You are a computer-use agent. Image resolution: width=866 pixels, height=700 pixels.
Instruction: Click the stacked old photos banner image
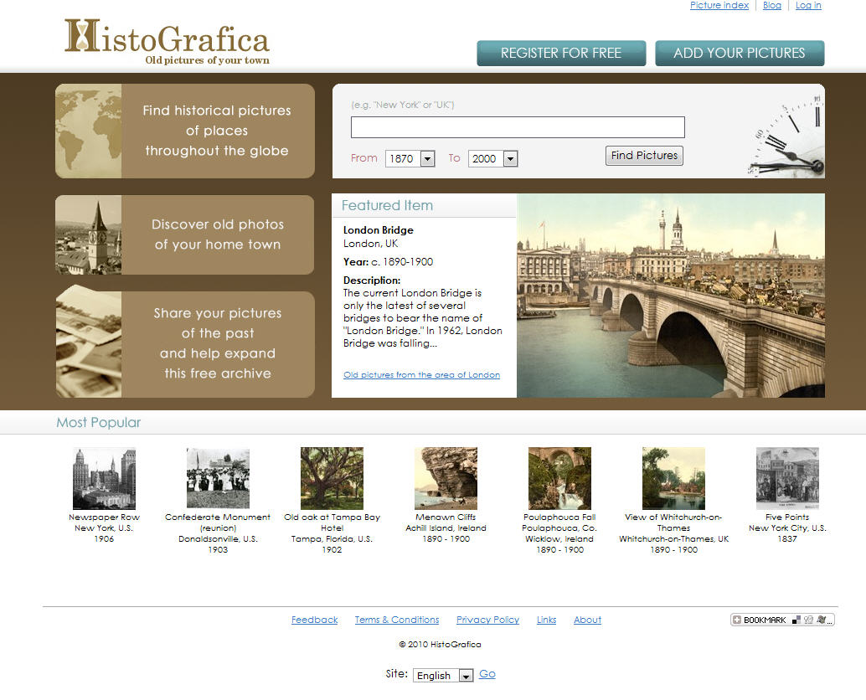[89, 342]
